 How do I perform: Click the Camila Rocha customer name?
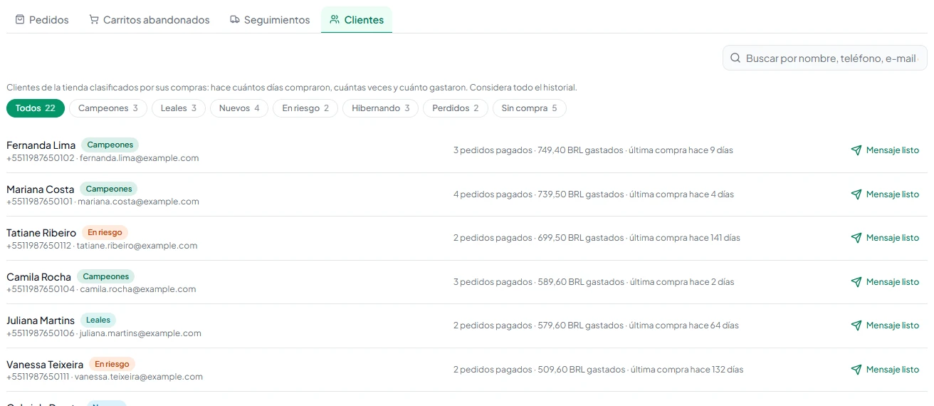tap(39, 277)
